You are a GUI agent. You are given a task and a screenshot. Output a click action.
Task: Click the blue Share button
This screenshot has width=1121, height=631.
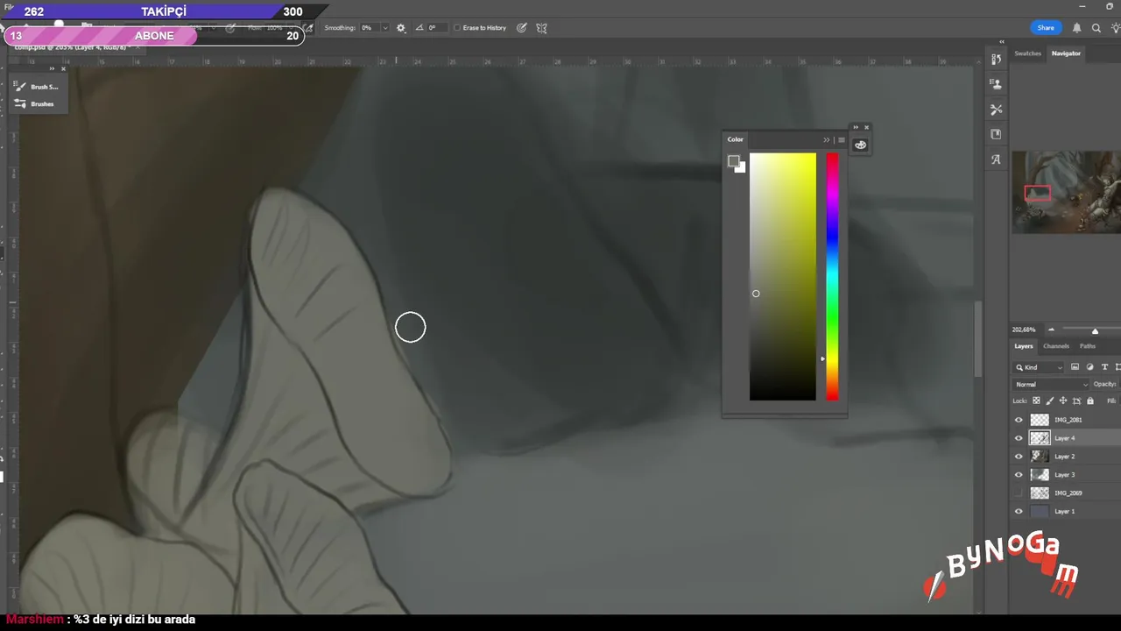[1046, 28]
